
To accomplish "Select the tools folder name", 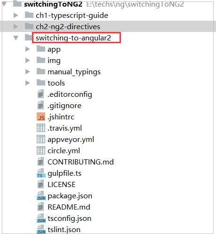I will coord(56,83).
